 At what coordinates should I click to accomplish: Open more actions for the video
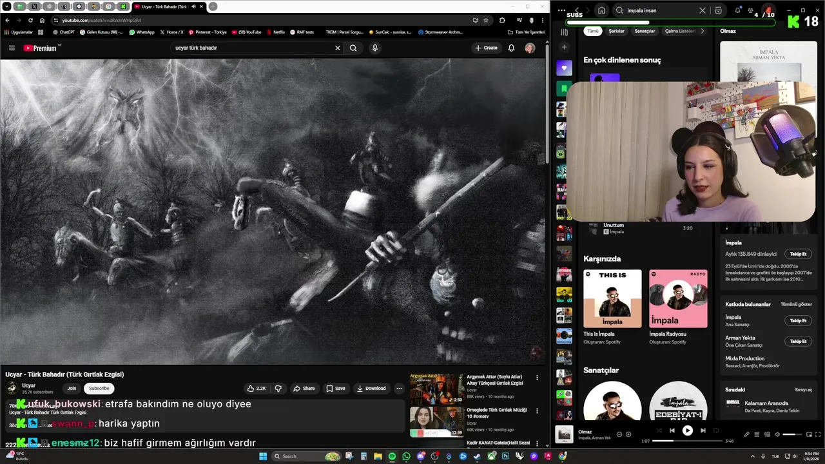399,389
